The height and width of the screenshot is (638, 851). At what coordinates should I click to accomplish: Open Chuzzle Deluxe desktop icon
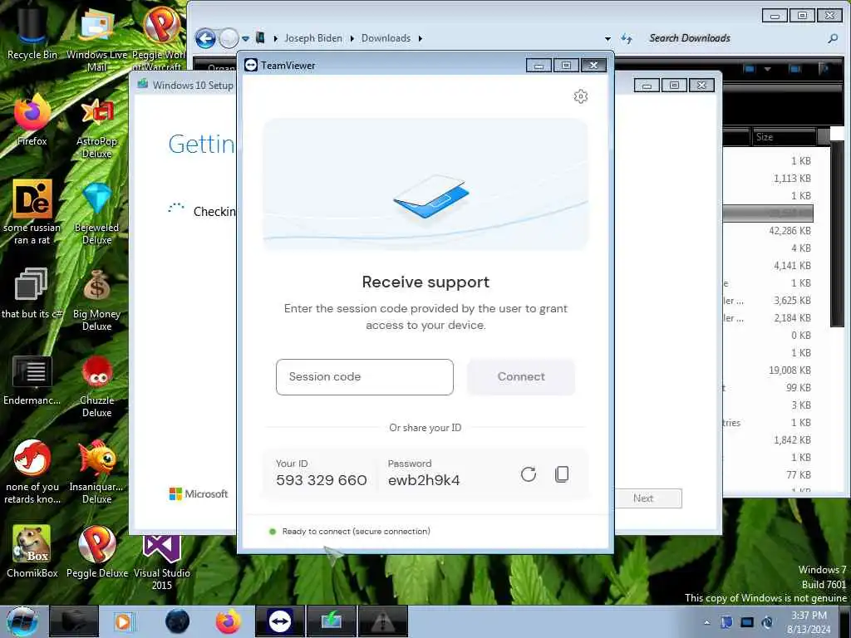(96, 386)
